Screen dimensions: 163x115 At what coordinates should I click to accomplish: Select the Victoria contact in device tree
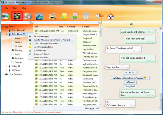19,46
